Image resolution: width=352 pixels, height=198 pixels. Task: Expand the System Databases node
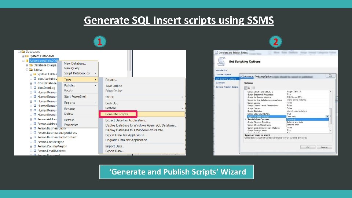click(23, 56)
